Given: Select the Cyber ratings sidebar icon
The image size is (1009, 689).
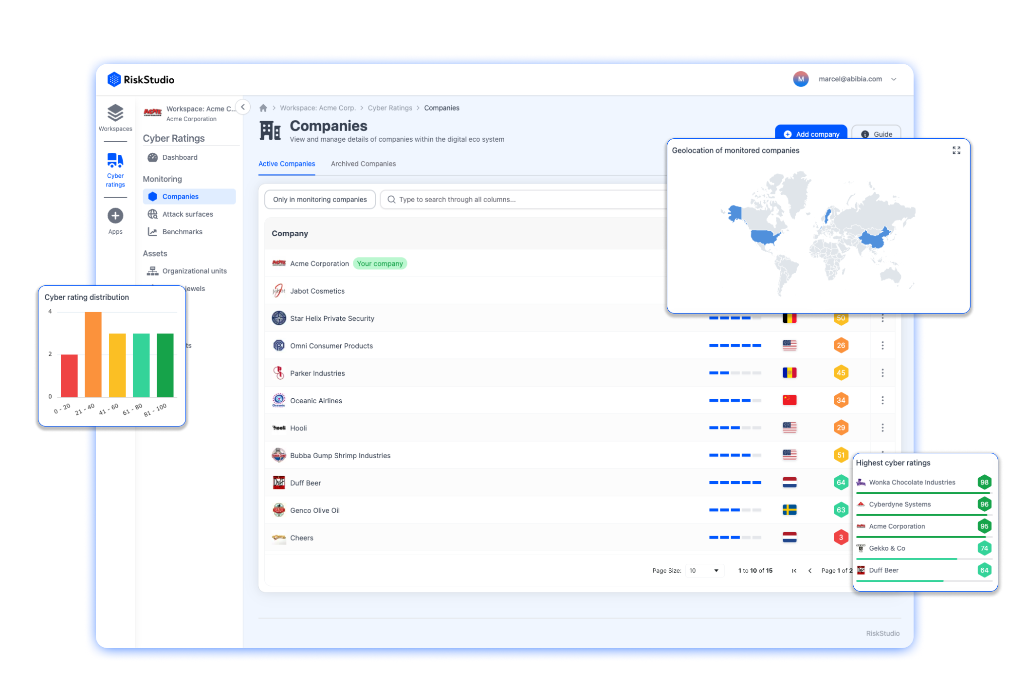Looking at the screenshot, I should (x=115, y=170).
